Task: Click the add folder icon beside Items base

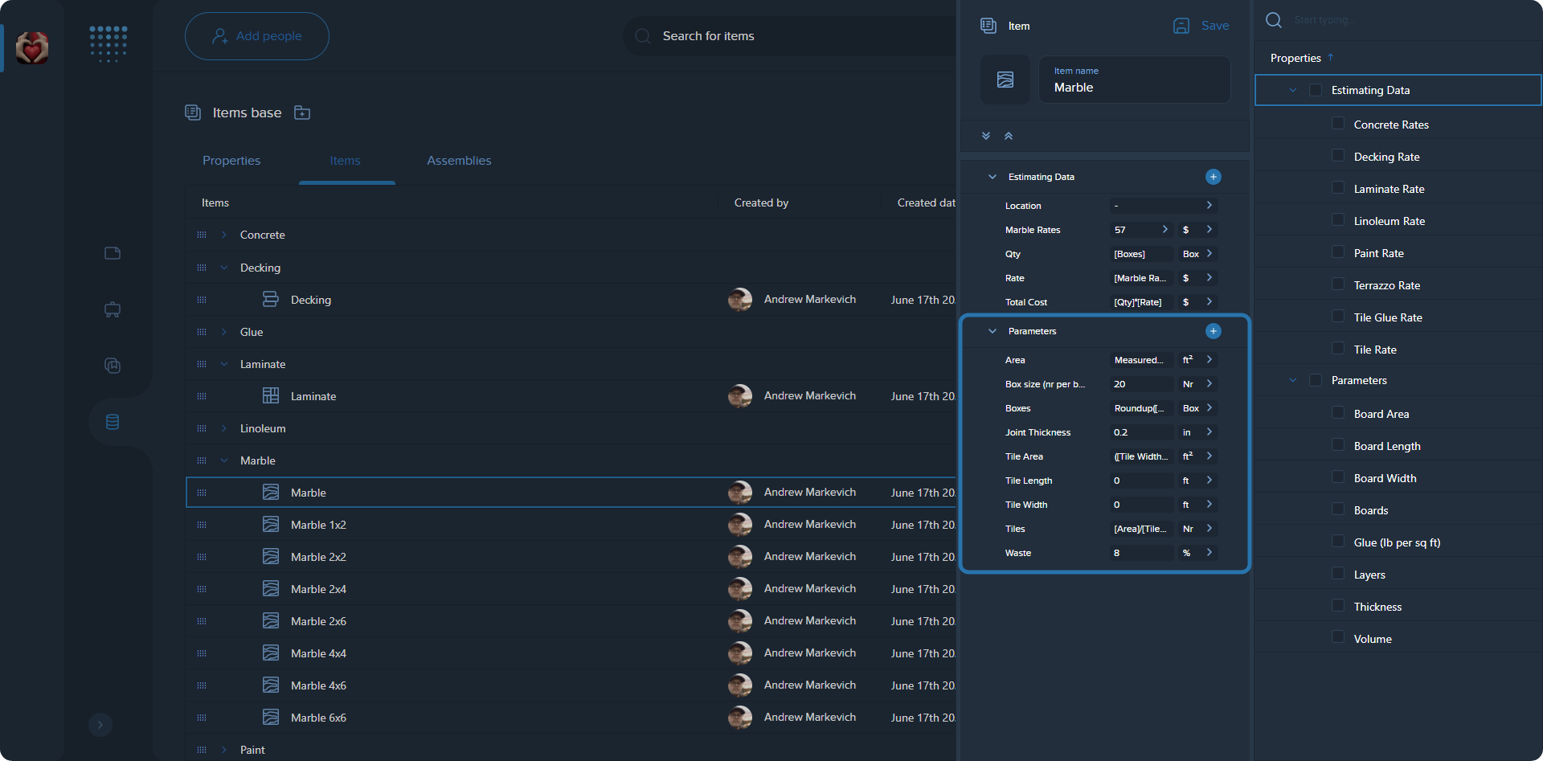Action: (302, 113)
